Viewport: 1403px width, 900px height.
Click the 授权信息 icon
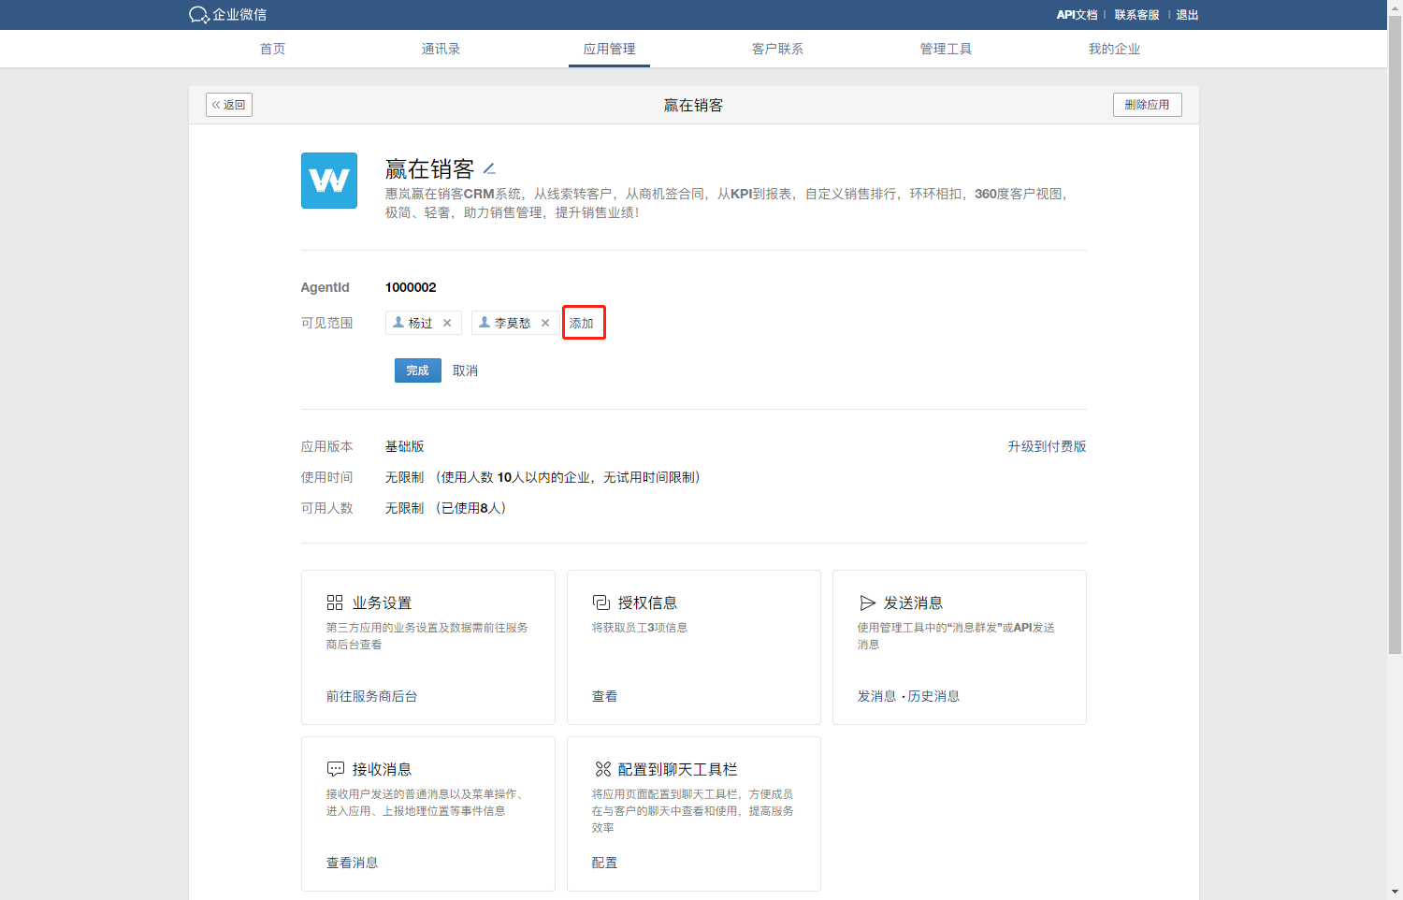[600, 602]
